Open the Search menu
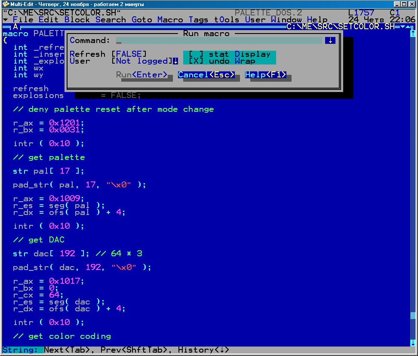The image size is (418, 356). point(111,20)
